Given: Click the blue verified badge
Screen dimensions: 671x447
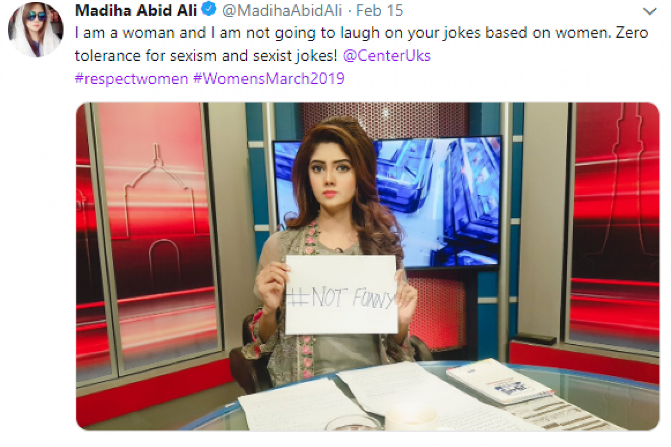Looking at the screenshot, I should click(209, 9).
